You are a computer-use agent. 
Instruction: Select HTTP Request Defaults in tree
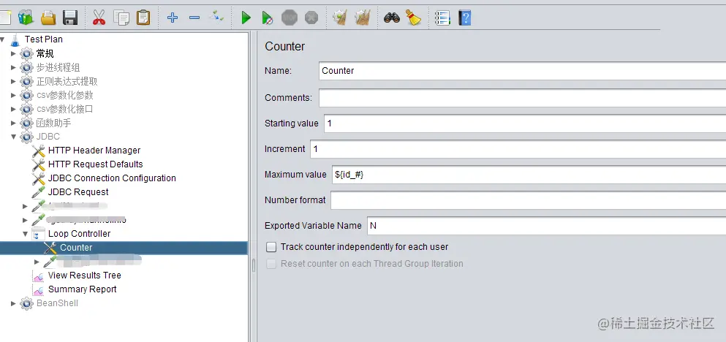(95, 164)
